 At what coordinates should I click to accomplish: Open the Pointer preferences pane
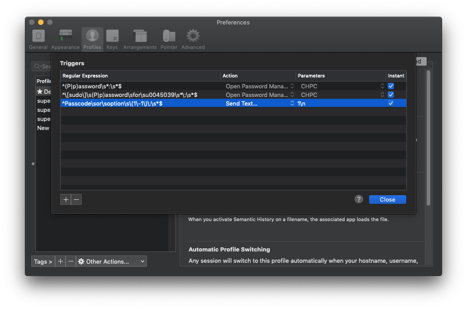click(x=169, y=39)
